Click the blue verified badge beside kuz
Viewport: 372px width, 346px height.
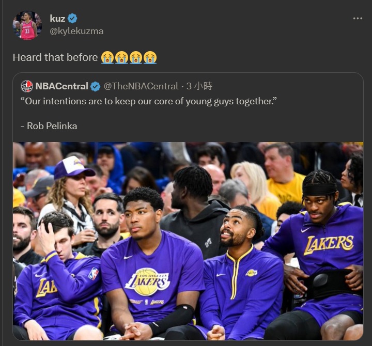coord(72,19)
